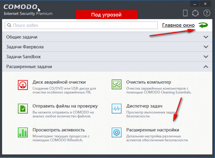This screenshot has width=215, height=158.
Task: Click description 'Вы можете отправить в COMODO на'
Action: click(63, 112)
